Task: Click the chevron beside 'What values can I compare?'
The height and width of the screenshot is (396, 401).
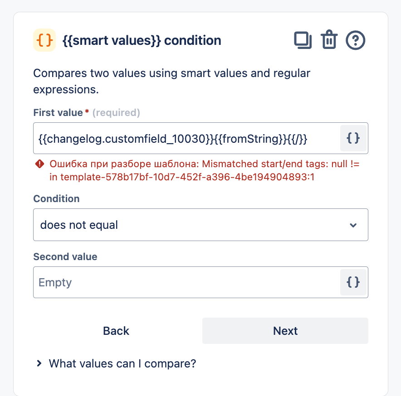Action: click(39, 363)
